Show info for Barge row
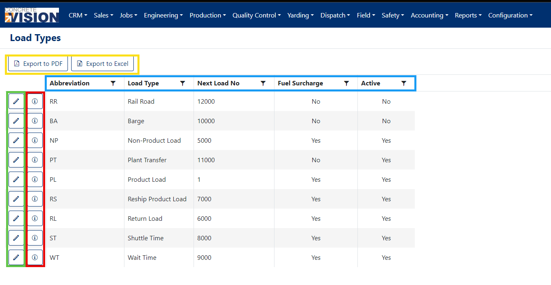The height and width of the screenshot is (285, 551). click(35, 121)
